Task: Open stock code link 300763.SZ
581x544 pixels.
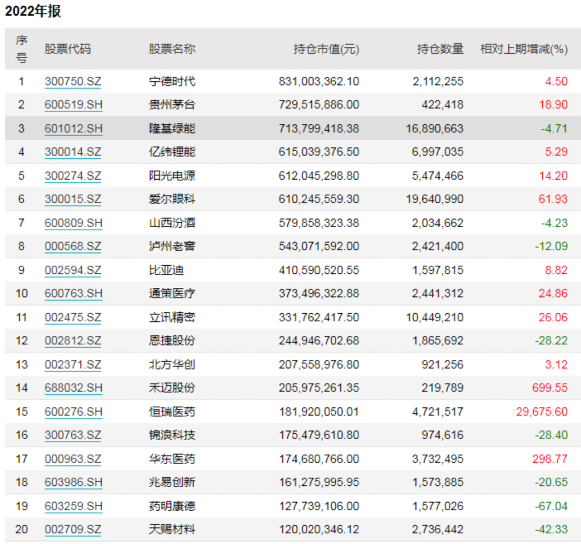Action: [x=73, y=435]
